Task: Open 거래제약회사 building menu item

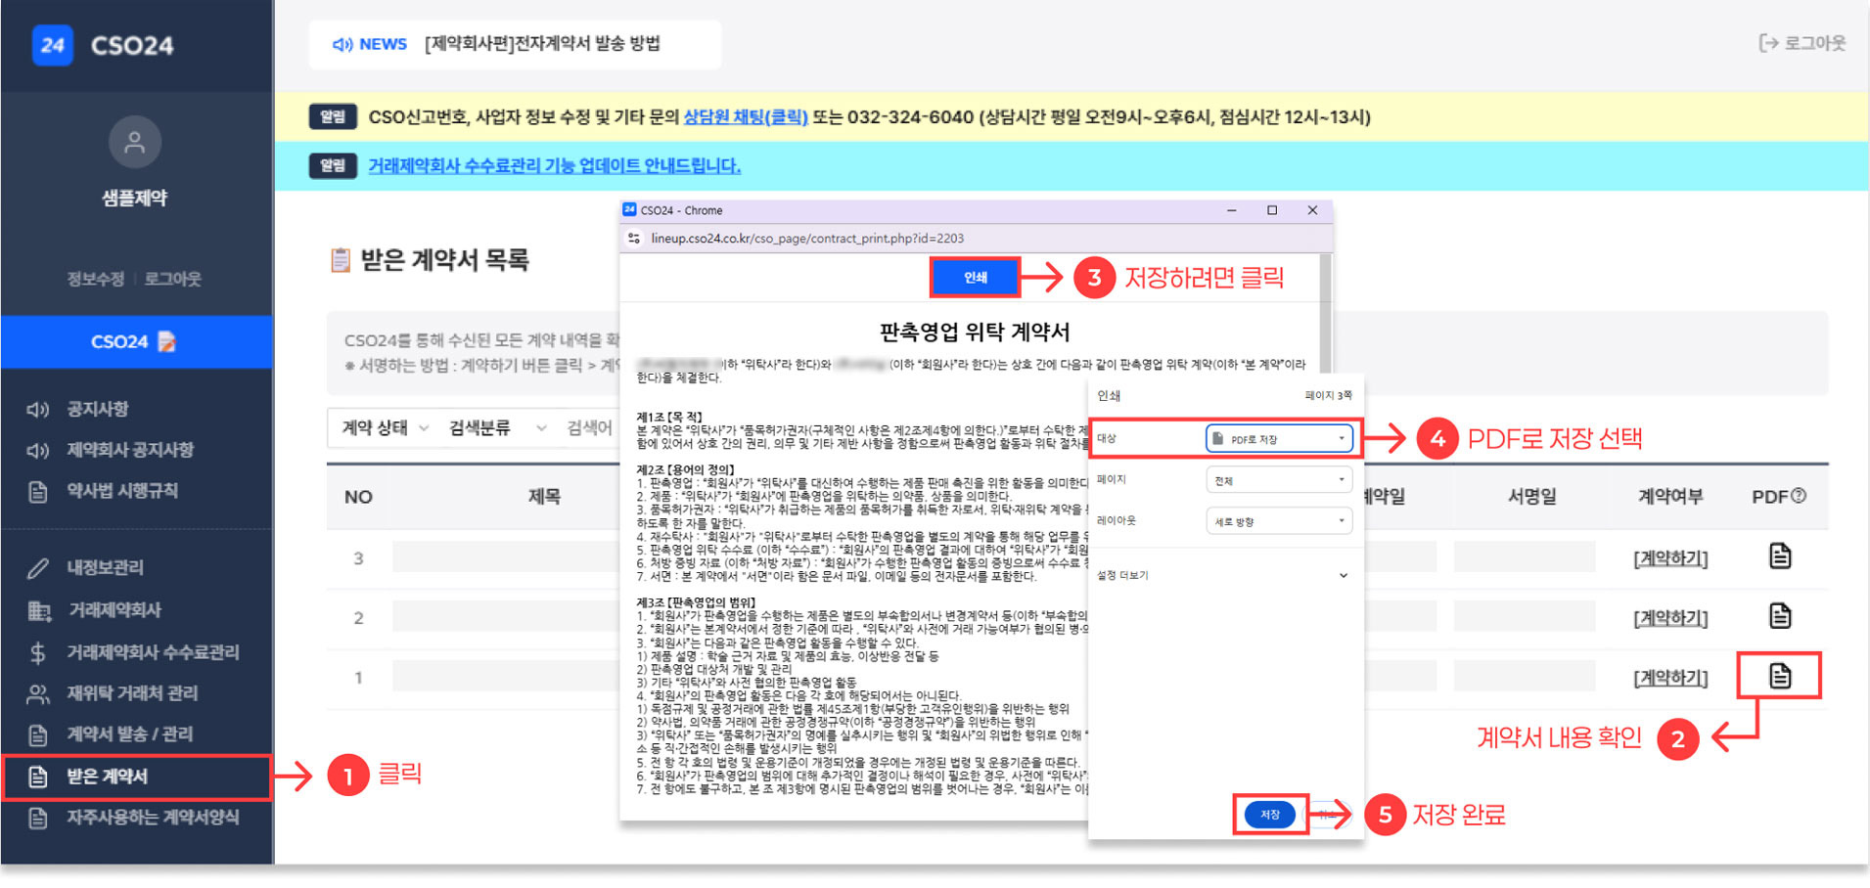Action: (95, 610)
